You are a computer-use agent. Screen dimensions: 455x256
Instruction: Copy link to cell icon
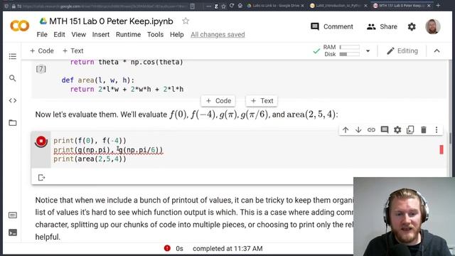coord(371,129)
